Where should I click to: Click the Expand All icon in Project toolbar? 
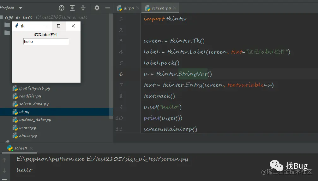[x=72, y=8]
